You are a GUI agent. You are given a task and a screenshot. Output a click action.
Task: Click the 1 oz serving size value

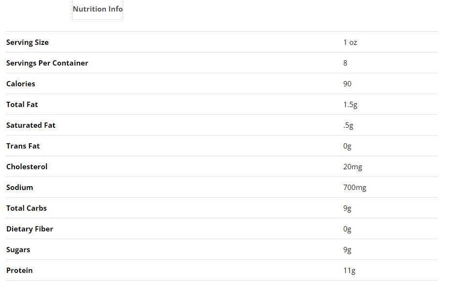coord(350,42)
